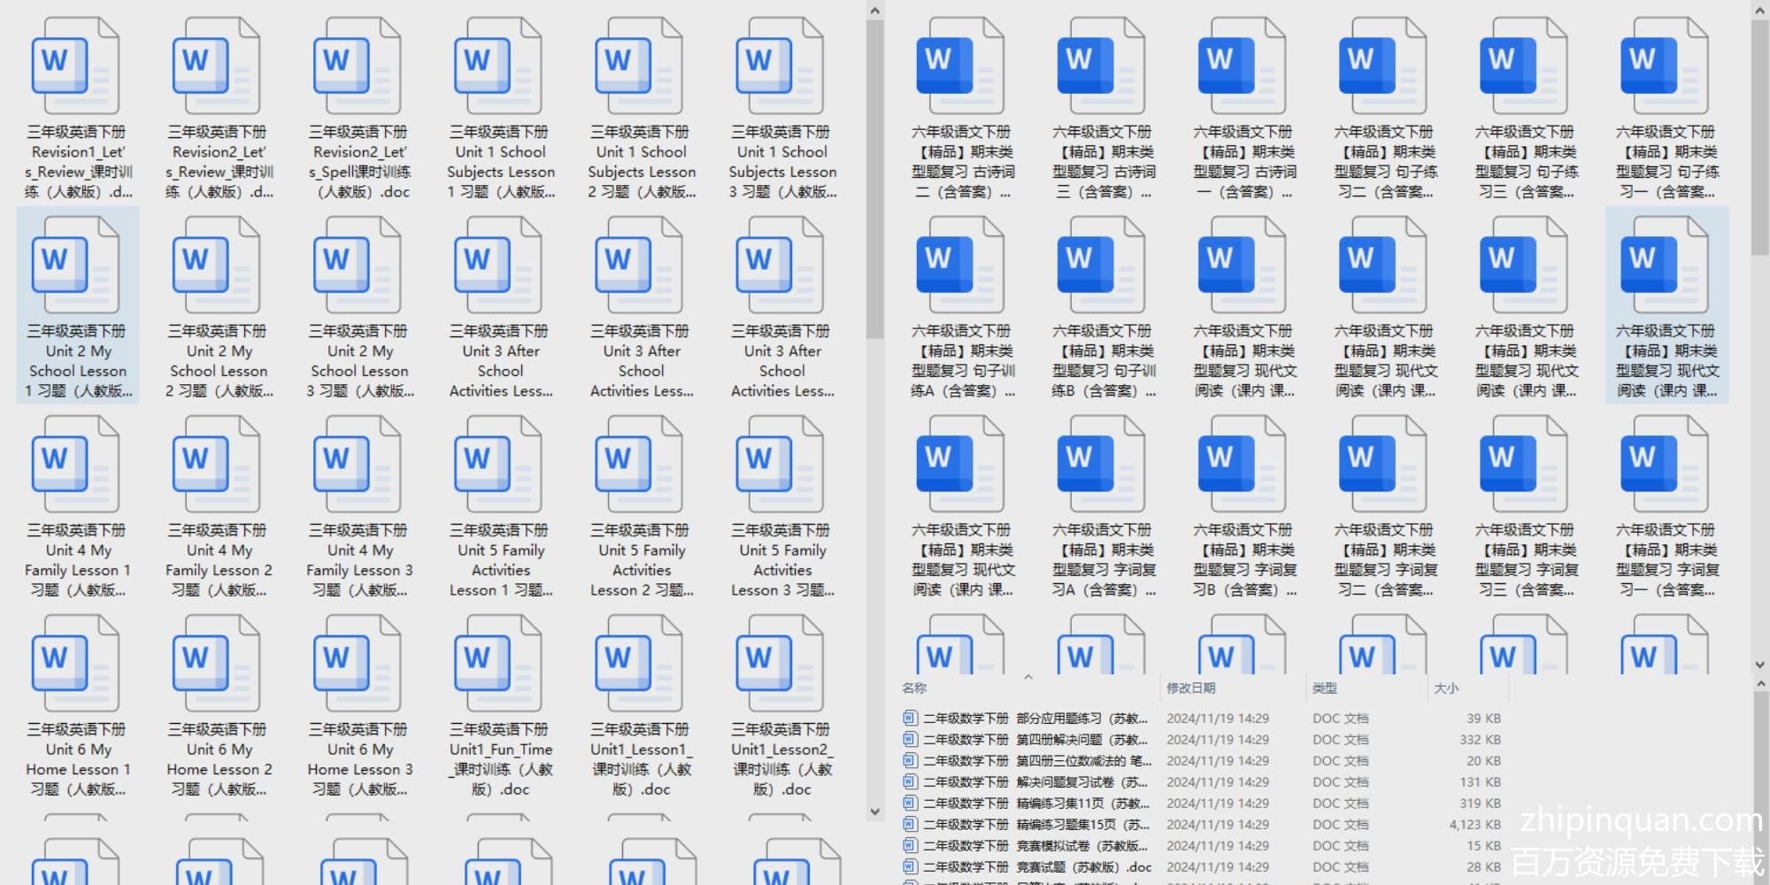1770x885 pixels.
Task: Select Unit 5 Family Activities Lesson 1 document
Action: point(498,466)
